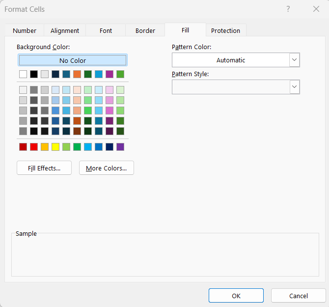The height and width of the screenshot is (307, 329).
Task: Pick the lightest peach tint swatch
Action: (x=77, y=90)
